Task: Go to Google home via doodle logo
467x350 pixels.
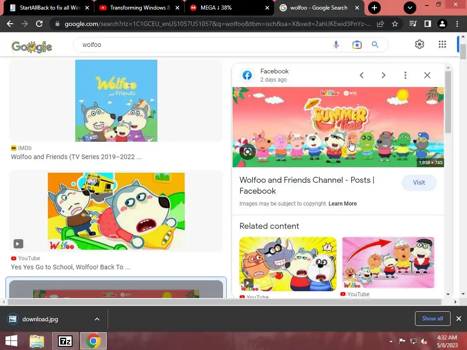Action: (31, 46)
